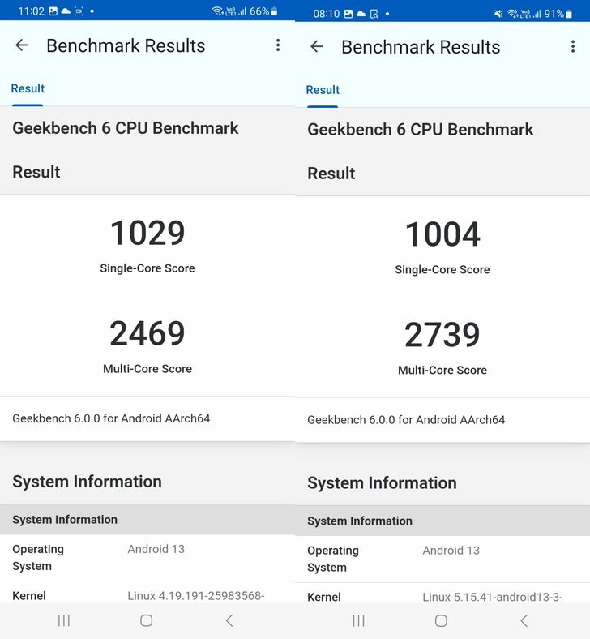Tap the 1004 single-core score
Viewport: 590px width, 639px height.
point(442,234)
